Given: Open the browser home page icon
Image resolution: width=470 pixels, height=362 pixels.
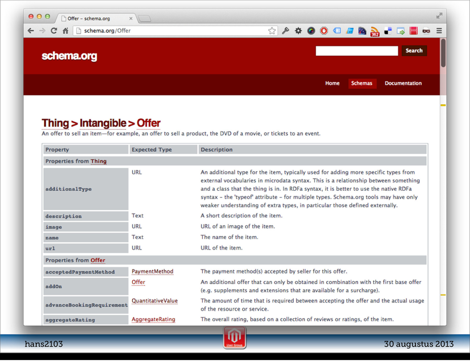Looking at the screenshot, I should coord(66,31).
